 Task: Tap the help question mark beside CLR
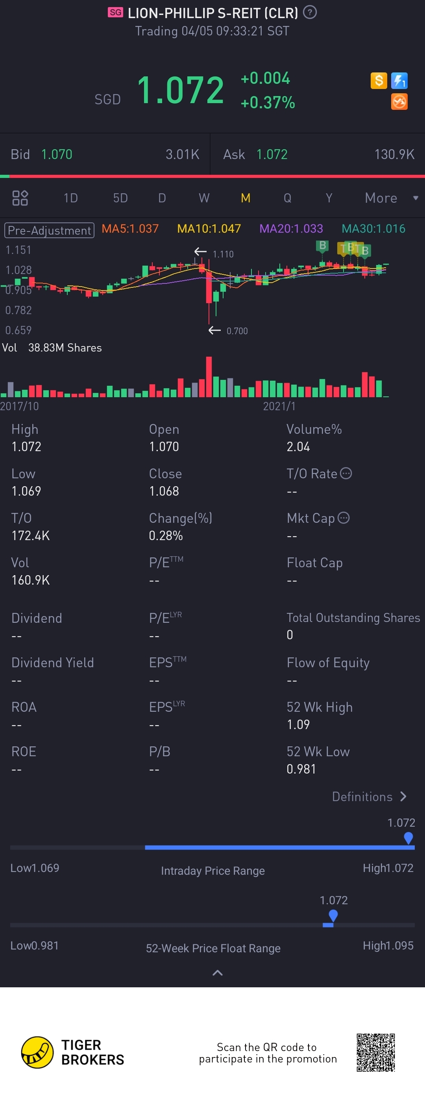click(x=310, y=13)
